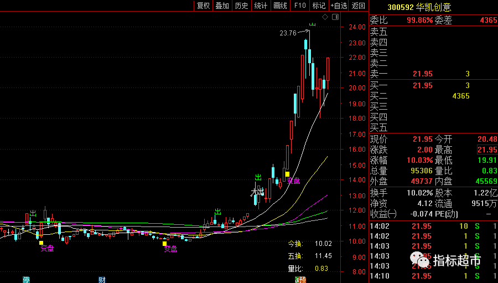Click the 外盘 49737 value
Image resolution: width=498 pixels, height=283 pixels.
pos(422,181)
